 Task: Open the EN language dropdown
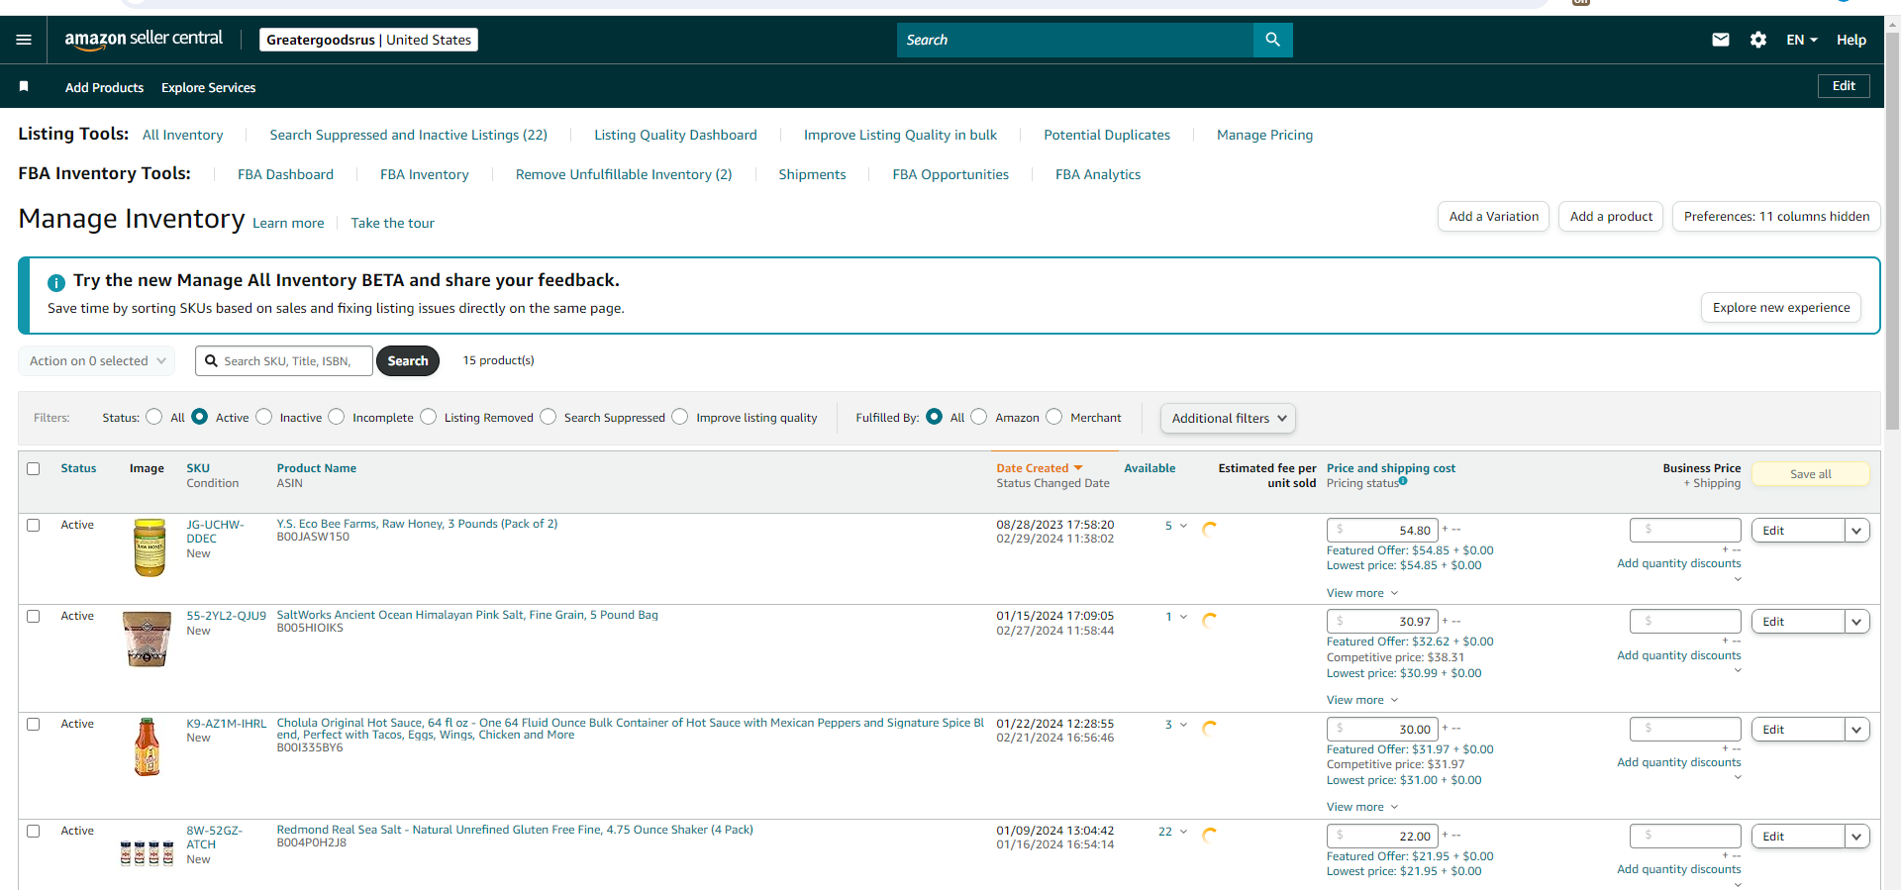click(x=1802, y=40)
